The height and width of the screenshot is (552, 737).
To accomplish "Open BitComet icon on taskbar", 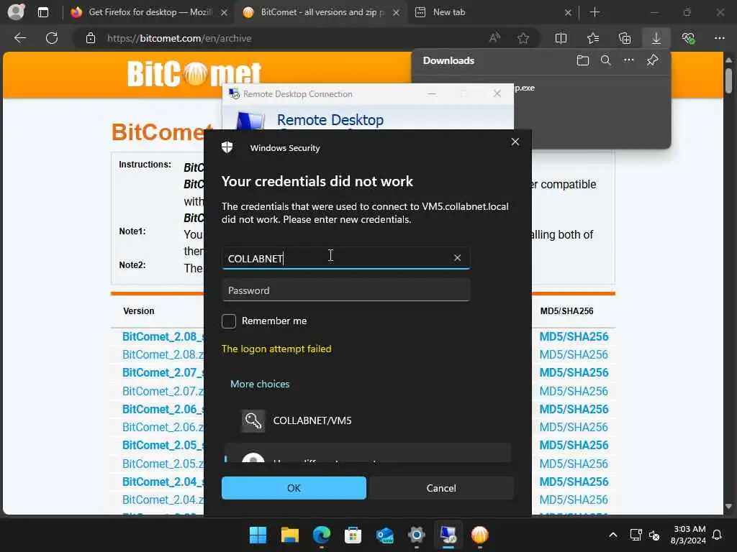I will click(x=480, y=535).
